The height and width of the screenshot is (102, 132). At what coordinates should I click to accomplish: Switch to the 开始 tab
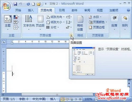click(18, 10)
